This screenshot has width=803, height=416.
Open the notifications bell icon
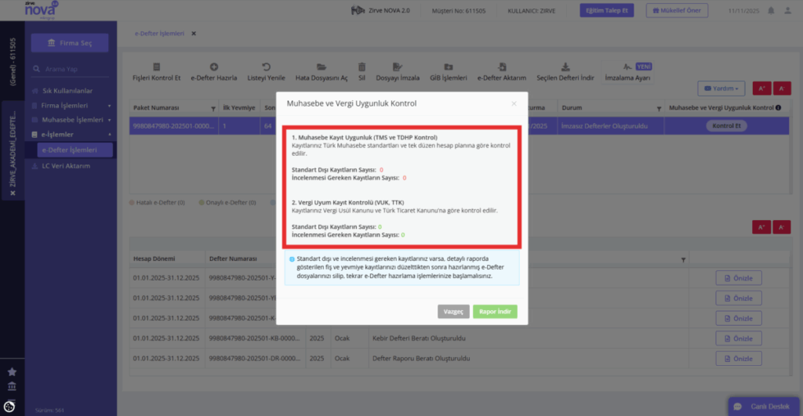771,10
